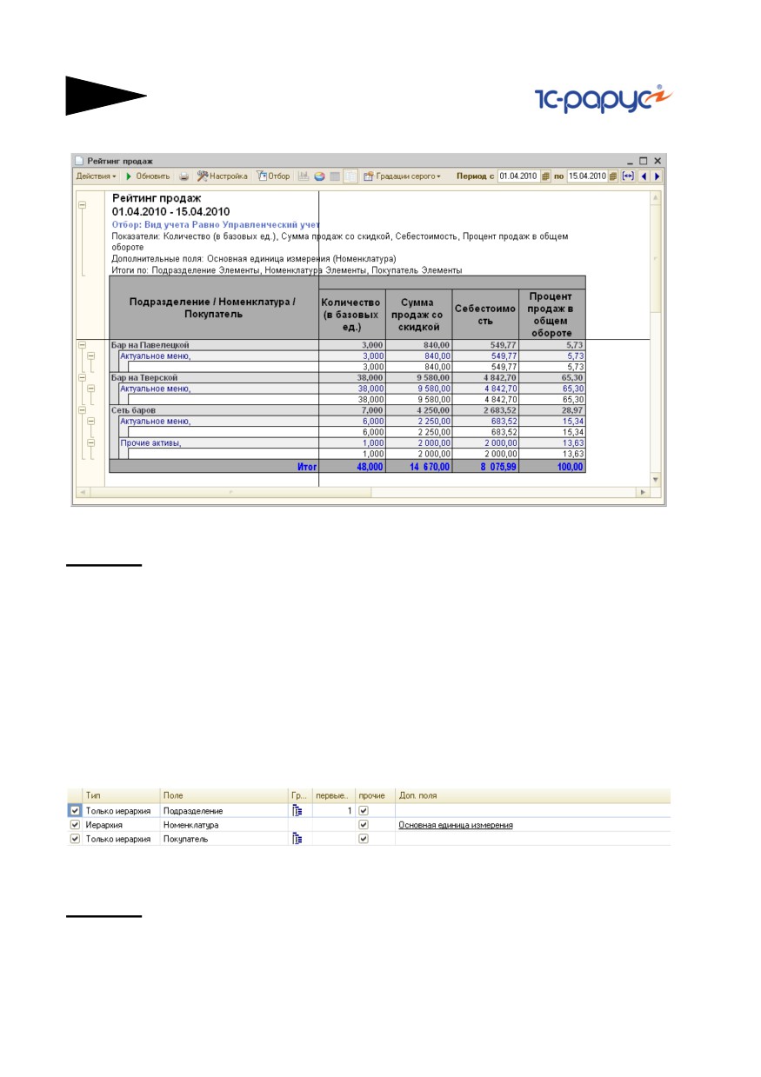Viewport: 761px width, 1077px height.
Task: Open calendar picker for start date 01.04.2010
Action: 546,176
